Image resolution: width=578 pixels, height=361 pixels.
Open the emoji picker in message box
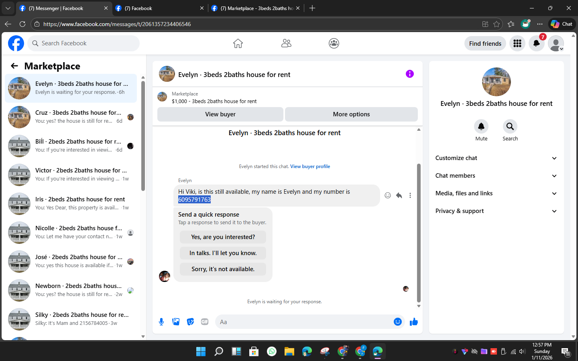point(398,322)
